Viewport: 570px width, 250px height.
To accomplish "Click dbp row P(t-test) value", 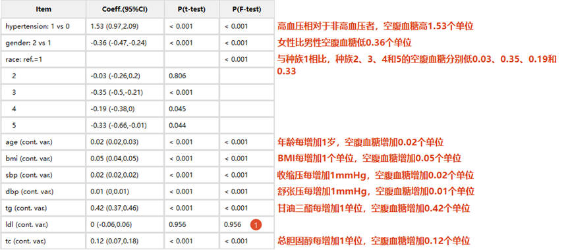I will tap(181, 191).
